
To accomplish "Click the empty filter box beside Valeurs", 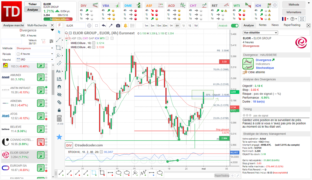I will (x=11, y=41).
